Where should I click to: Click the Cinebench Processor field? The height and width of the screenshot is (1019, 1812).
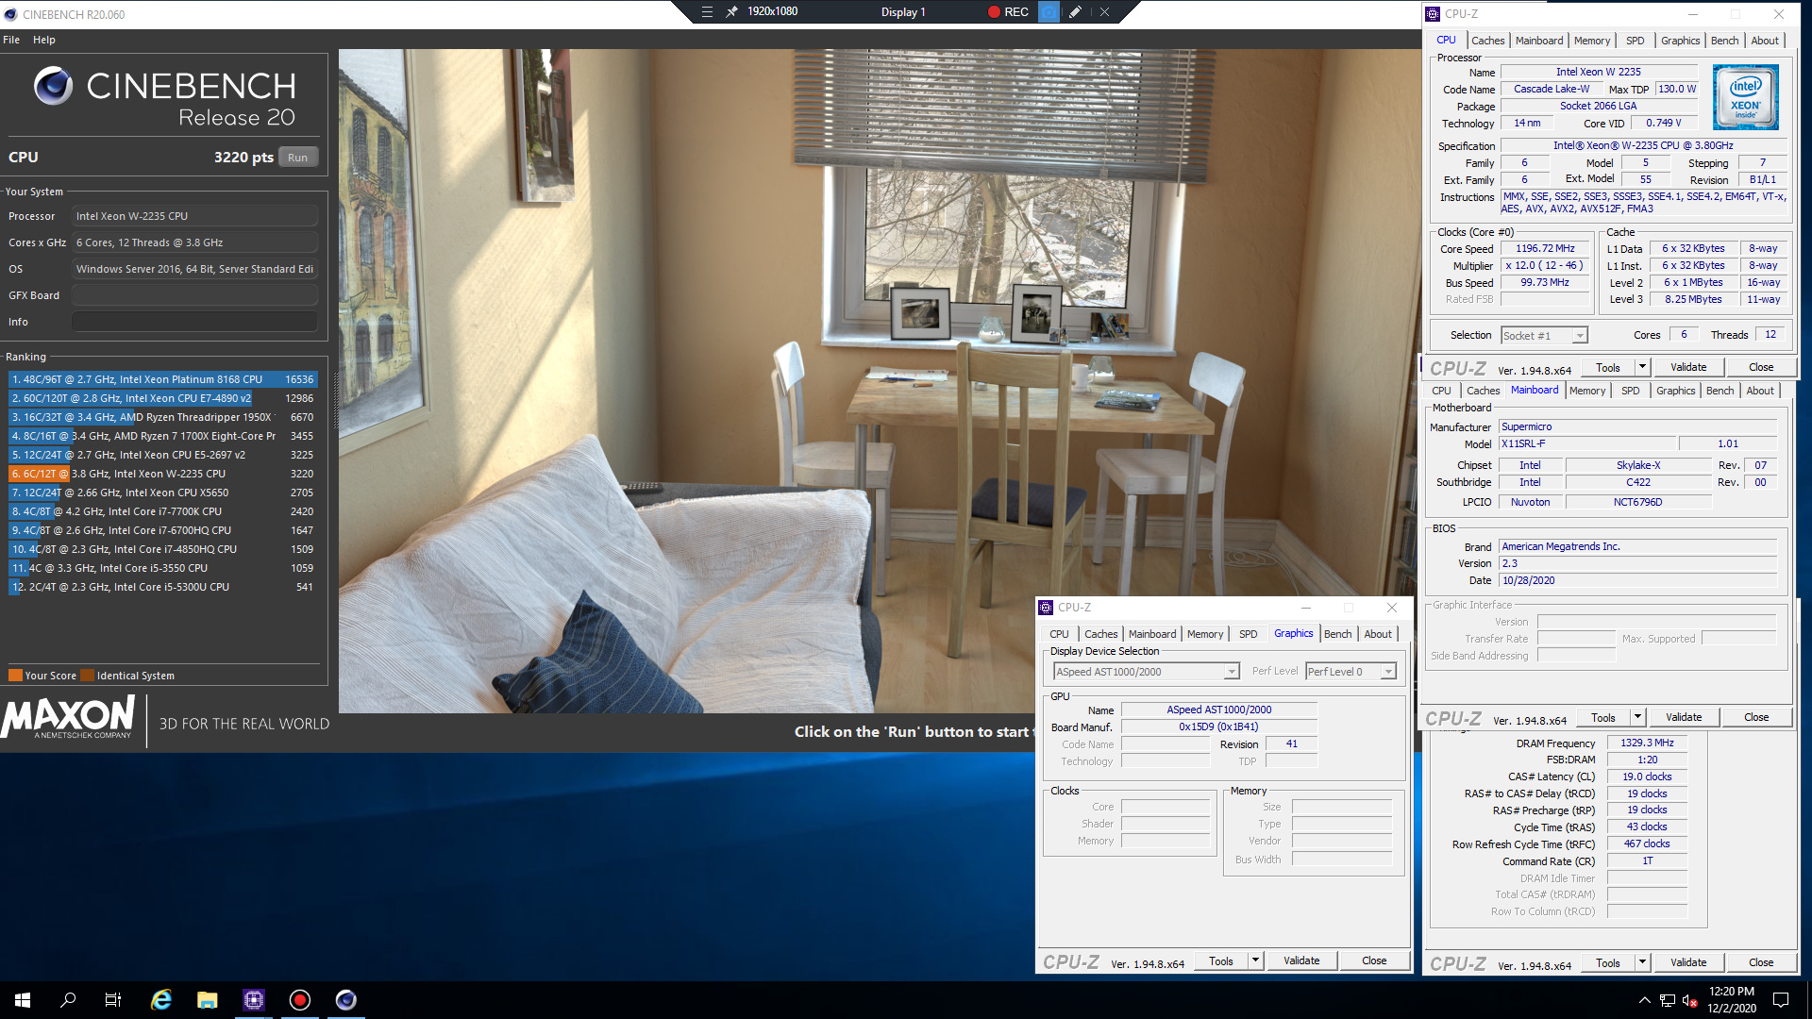click(194, 216)
